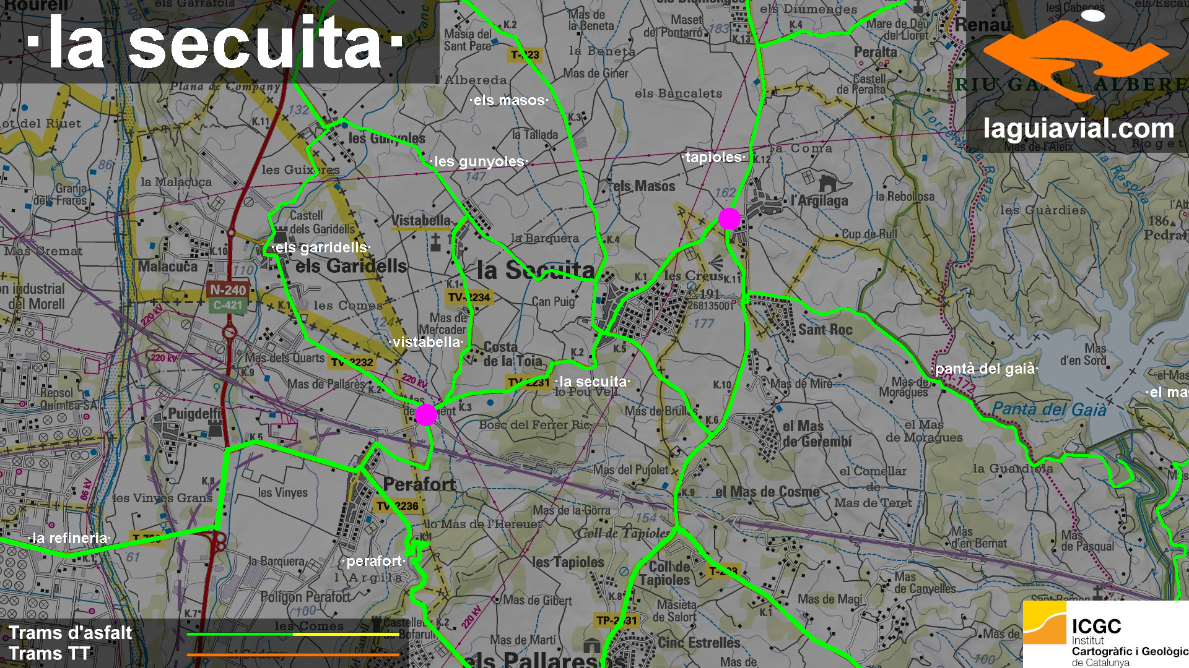Select the white '·els masos·' label

509,100
